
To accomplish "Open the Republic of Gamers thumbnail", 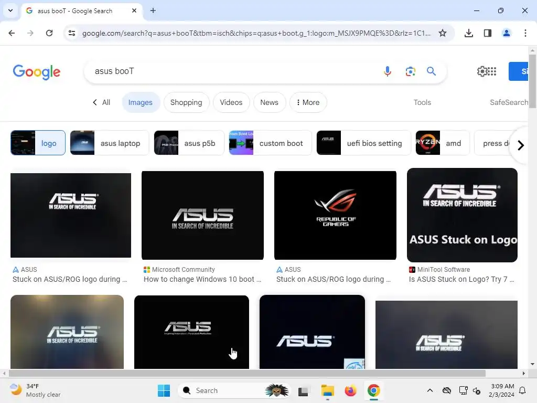I will (335, 215).
